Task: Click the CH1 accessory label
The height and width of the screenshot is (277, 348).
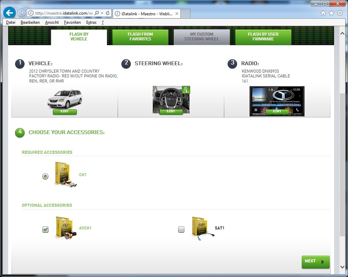Action: pos(83,175)
